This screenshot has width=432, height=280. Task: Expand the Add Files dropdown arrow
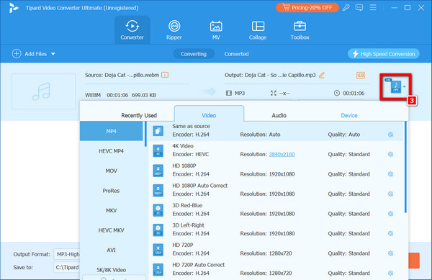point(53,54)
